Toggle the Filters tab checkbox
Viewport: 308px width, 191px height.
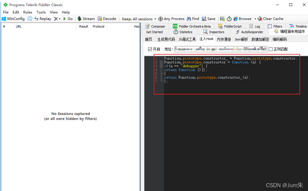pos(270,26)
